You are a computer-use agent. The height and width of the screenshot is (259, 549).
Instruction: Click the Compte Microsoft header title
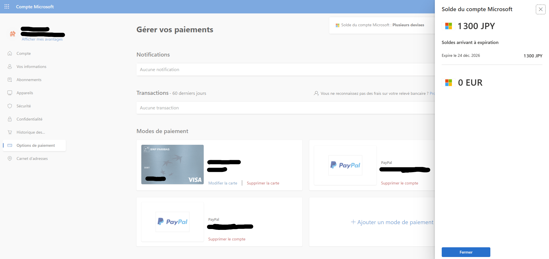[35, 7]
